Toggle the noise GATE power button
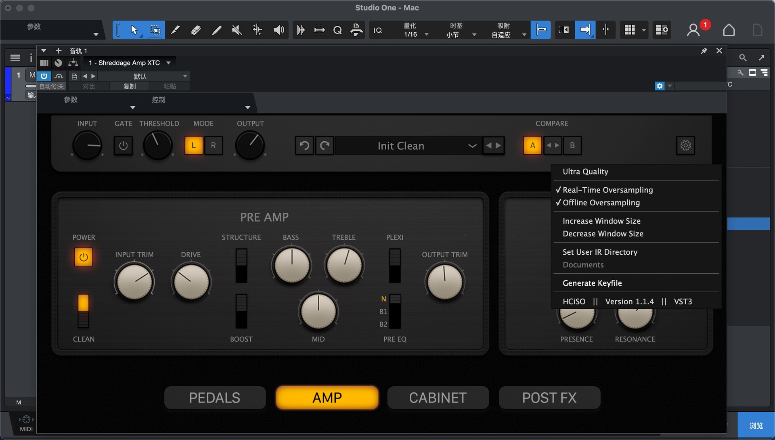Screen dimensions: 775x440 click(124, 145)
